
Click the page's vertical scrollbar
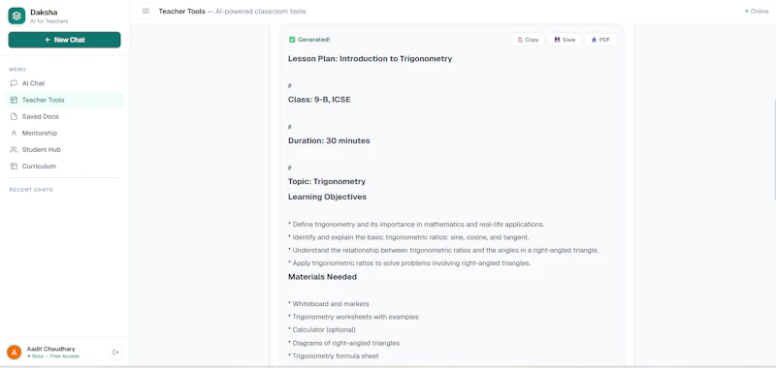(774, 150)
